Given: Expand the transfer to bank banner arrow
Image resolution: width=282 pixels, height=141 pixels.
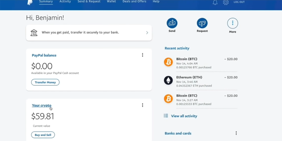Looking at the screenshot, I should (147, 33).
